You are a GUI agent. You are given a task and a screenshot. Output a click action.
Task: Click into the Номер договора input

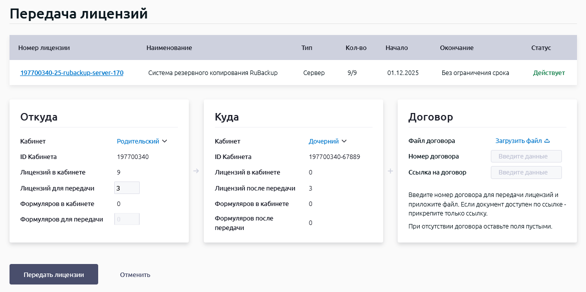(x=526, y=156)
